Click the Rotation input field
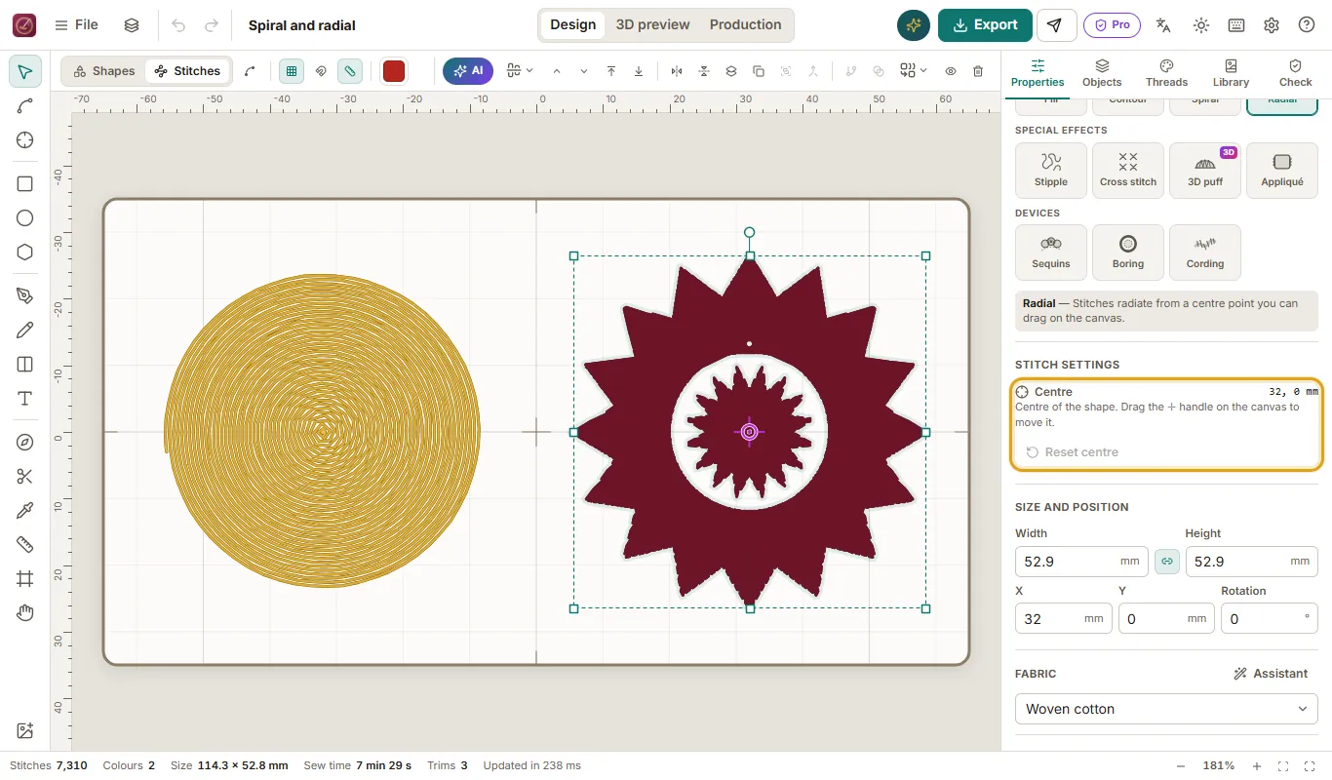This screenshot has height=780, width=1332. coord(1269,618)
